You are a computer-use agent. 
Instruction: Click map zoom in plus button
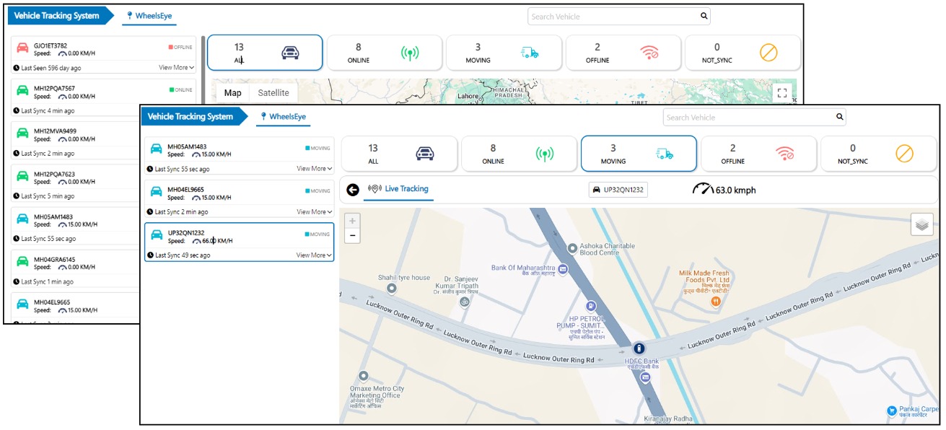point(352,221)
